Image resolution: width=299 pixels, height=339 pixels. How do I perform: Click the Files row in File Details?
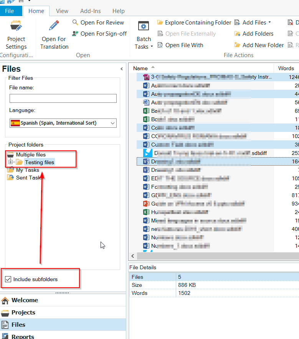[214, 277]
